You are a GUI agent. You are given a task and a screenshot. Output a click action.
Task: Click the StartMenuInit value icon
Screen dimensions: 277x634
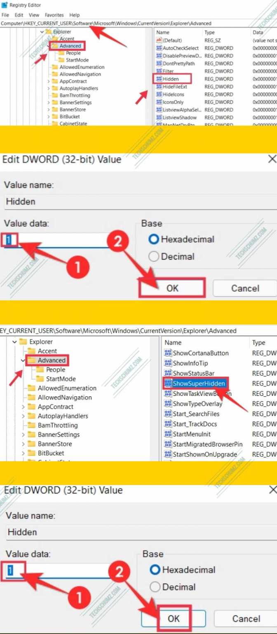168,434
